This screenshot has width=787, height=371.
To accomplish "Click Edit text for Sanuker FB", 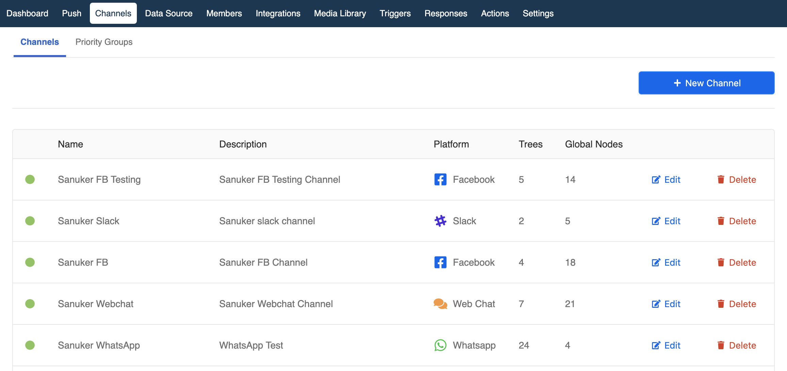I will pos(672,262).
